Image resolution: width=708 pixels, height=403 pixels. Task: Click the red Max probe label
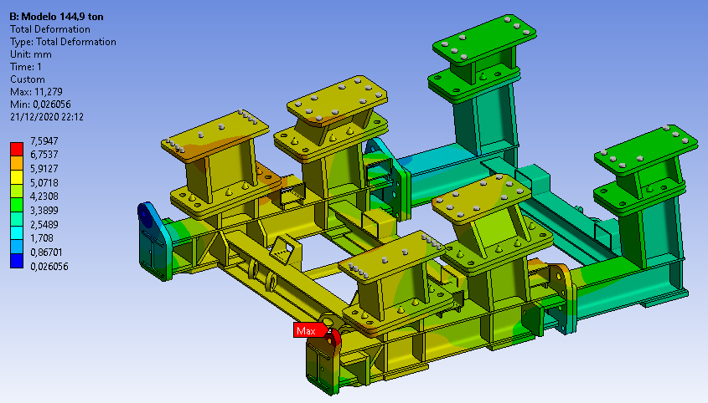306,331
